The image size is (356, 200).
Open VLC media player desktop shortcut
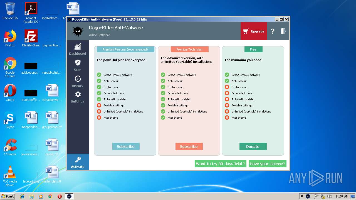click(10, 176)
